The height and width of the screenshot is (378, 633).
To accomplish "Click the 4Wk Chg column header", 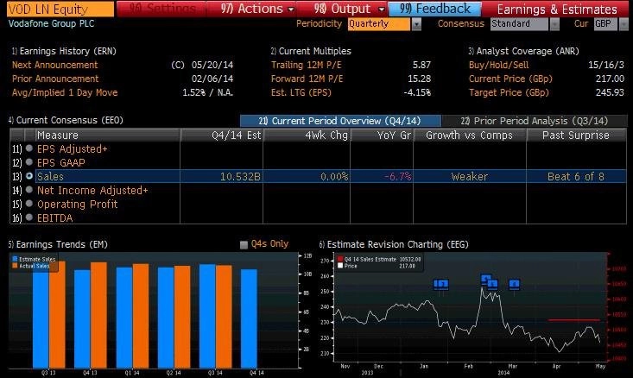I will click(307, 135).
